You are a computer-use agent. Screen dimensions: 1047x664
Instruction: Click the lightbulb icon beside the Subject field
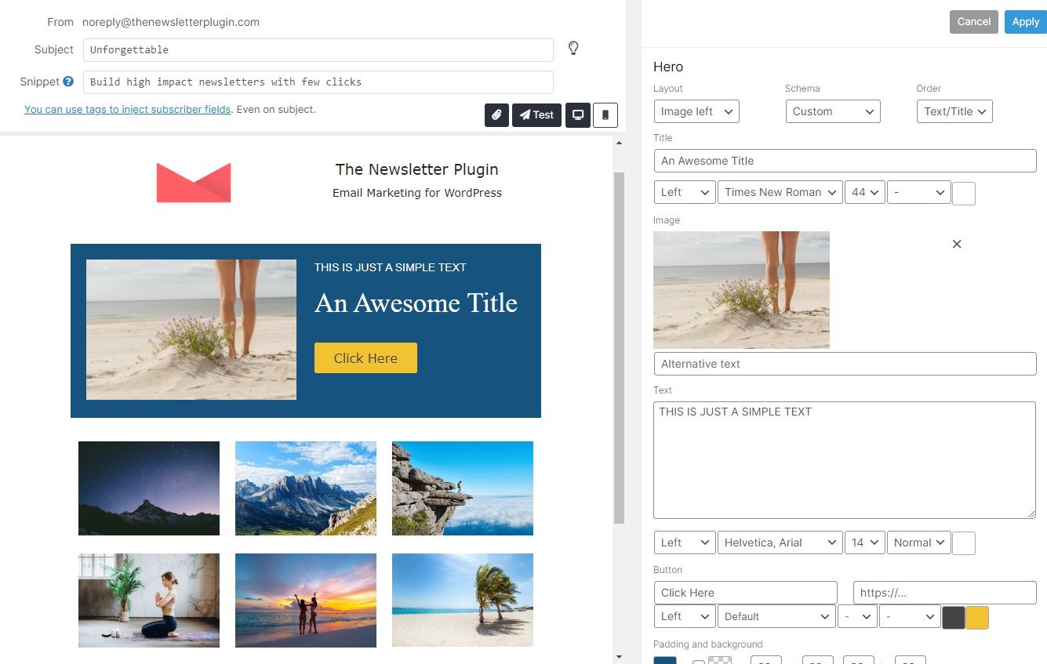coord(573,49)
